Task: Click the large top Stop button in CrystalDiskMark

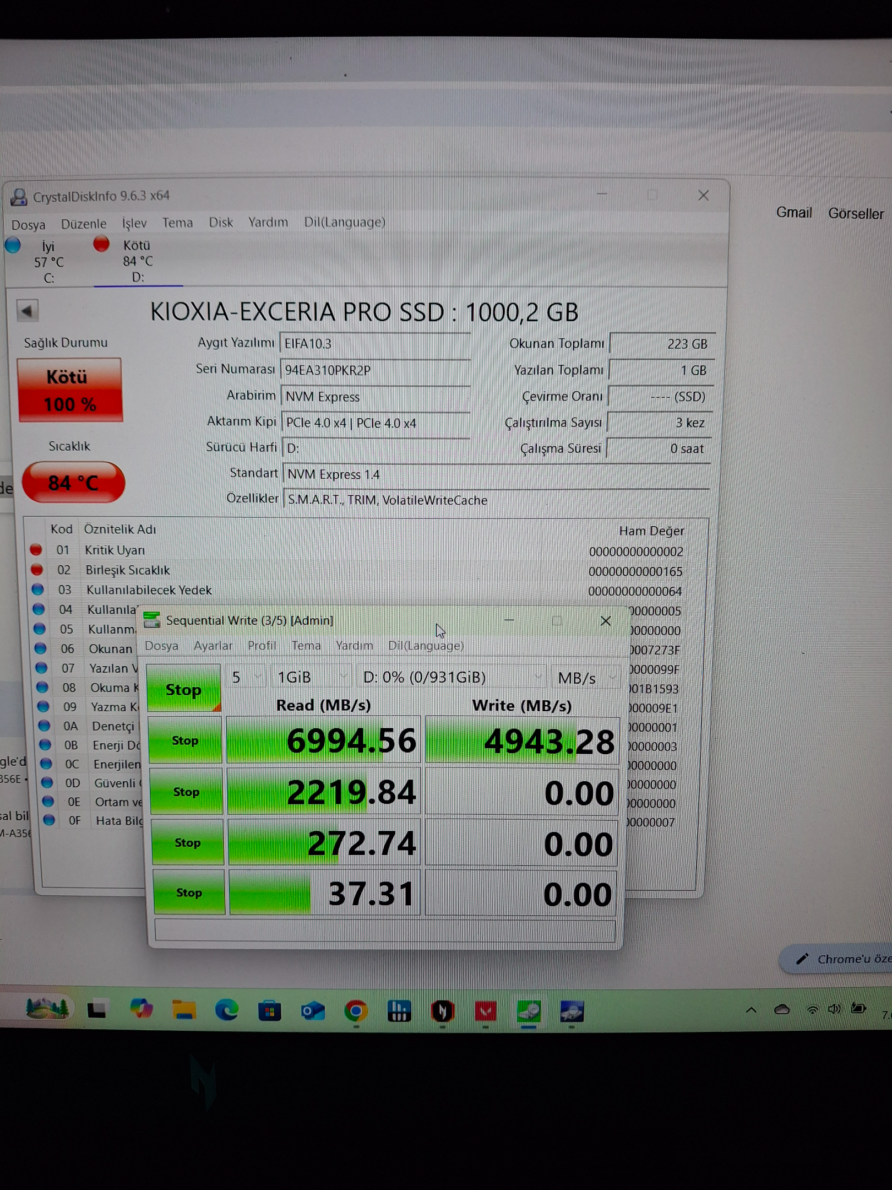Action: pyautogui.click(x=184, y=688)
